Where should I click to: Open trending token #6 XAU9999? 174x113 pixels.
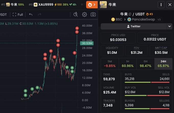(x=52, y=5)
